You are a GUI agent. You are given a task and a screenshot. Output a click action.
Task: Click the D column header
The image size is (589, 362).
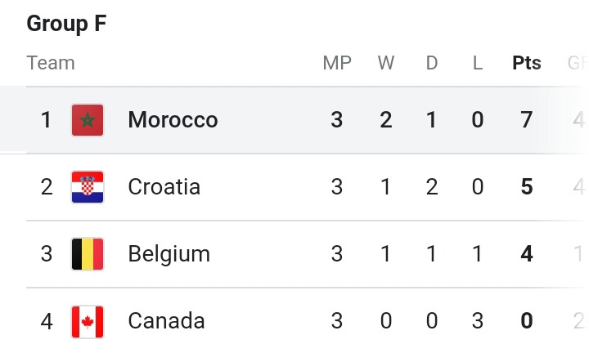(x=432, y=63)
